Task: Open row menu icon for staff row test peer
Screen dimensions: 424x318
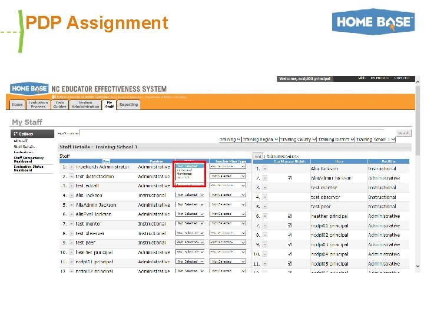Action: [x=71, y=243]
